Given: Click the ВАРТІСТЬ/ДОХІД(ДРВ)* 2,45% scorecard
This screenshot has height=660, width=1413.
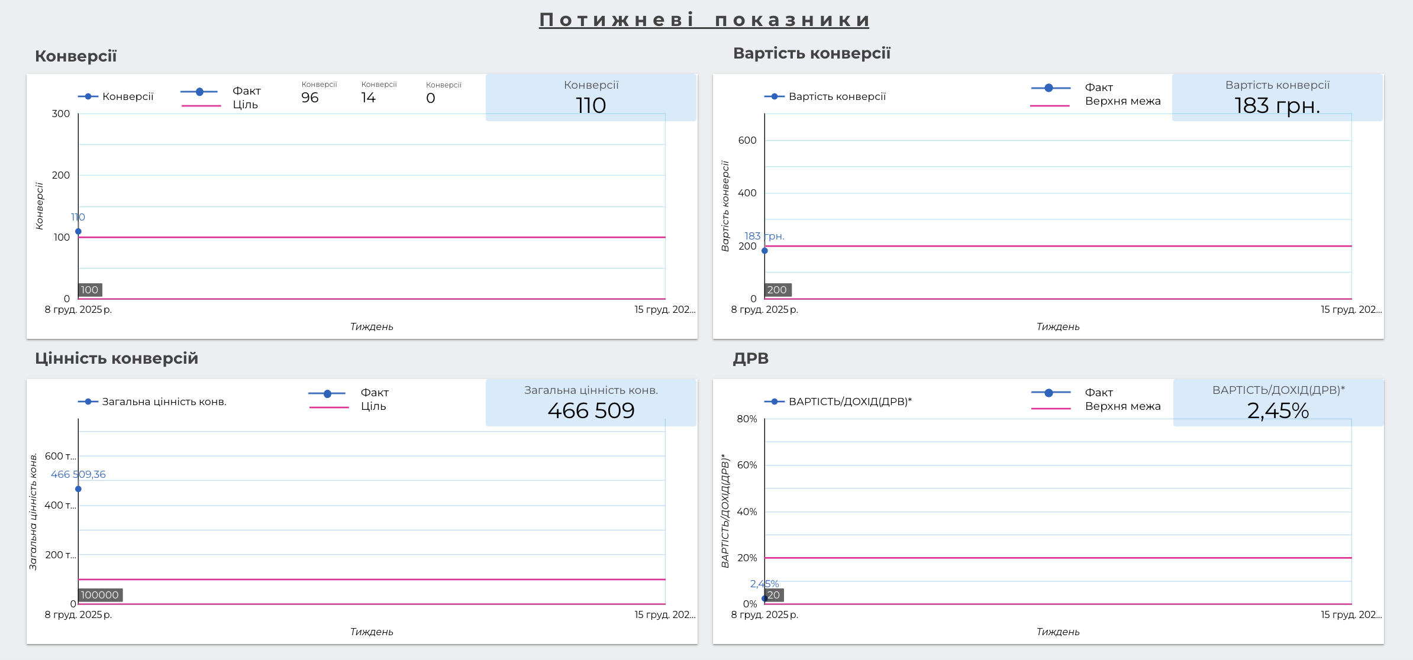Looking at the screenshot, I should point(1278,403).
